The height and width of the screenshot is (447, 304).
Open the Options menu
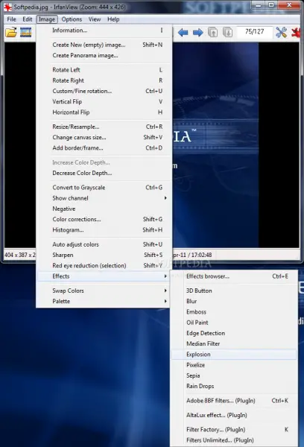point(72,19)
